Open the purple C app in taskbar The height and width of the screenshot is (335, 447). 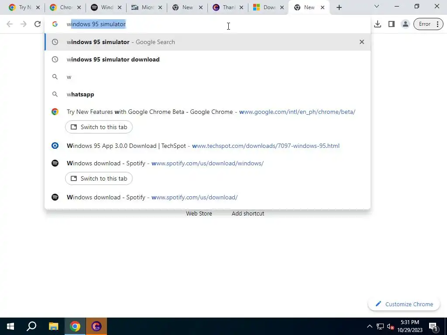pos(96,326)
